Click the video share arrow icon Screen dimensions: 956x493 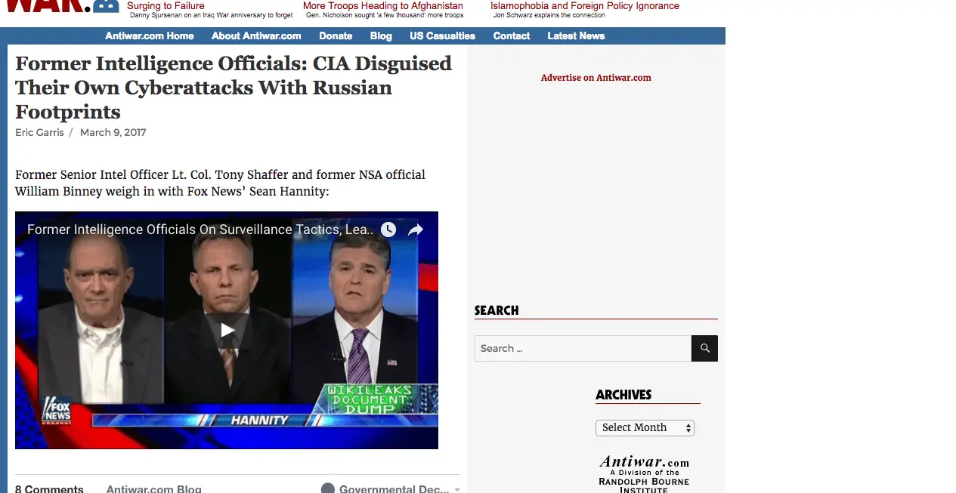click(x=416, y=230)
